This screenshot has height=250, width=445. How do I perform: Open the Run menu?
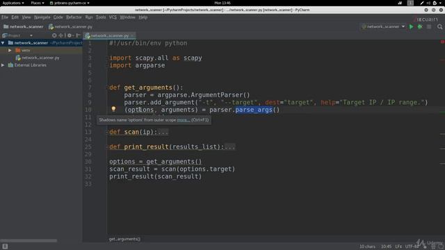coord(89,17)
